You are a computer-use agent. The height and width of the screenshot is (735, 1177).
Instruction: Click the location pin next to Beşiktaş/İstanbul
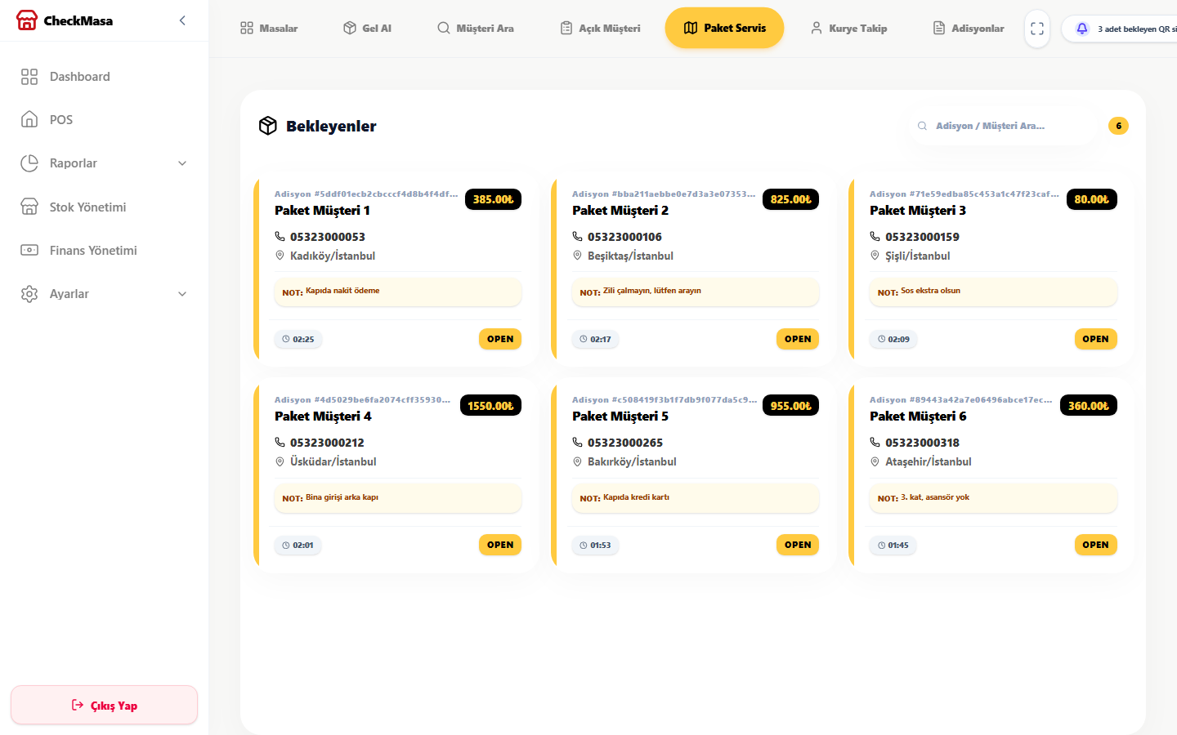[x=577, y=256]
